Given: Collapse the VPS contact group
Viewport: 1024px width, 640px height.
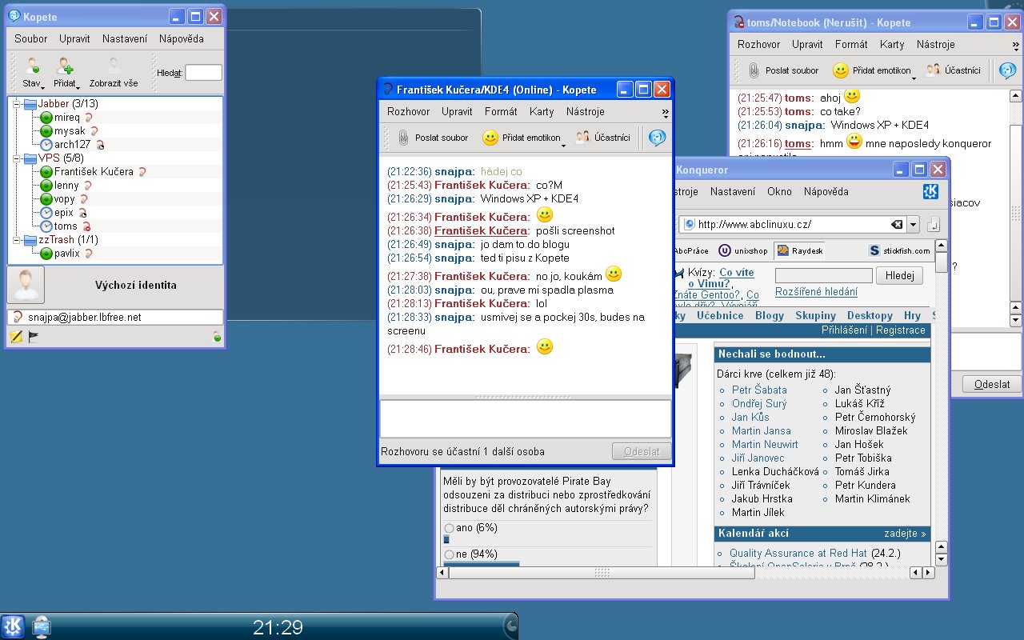Looking at the screenshot, I should [16, 158].
